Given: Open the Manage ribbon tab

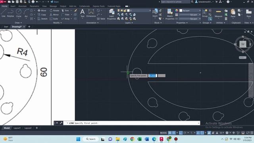Looking at the screenshot, I should click(53, 6).
